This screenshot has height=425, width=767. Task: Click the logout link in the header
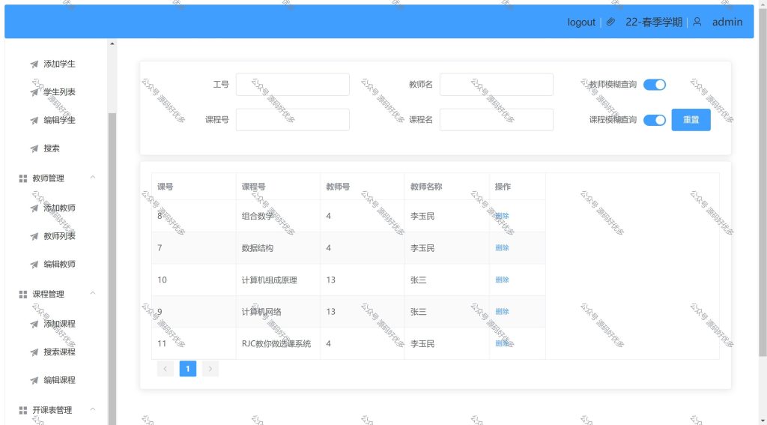581,22
